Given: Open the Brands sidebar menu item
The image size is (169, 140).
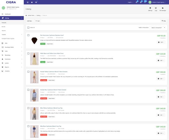Looking at the screenshot, I should (x=3, y=27).
